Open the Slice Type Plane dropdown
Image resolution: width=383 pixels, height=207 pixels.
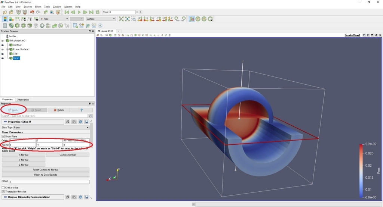tap(51, 128)
